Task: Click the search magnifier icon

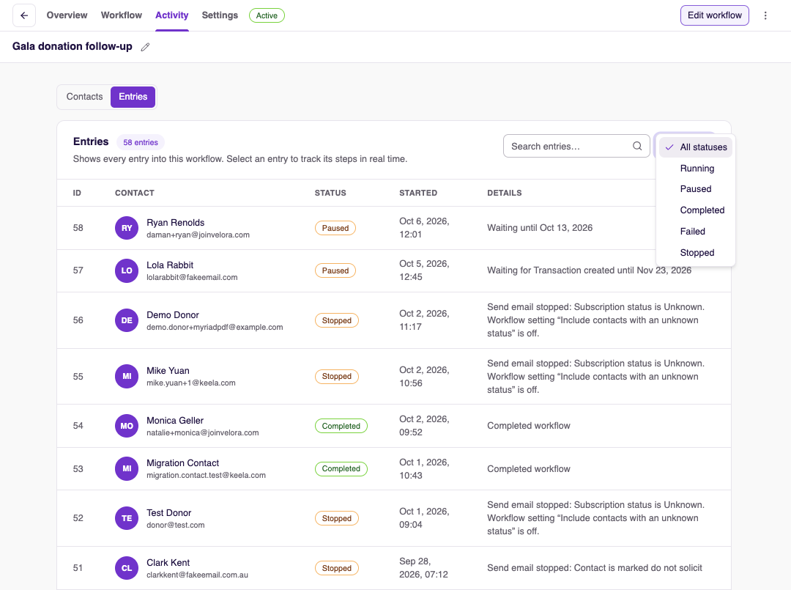Action: pyautogui.click(x=637, y=146)
